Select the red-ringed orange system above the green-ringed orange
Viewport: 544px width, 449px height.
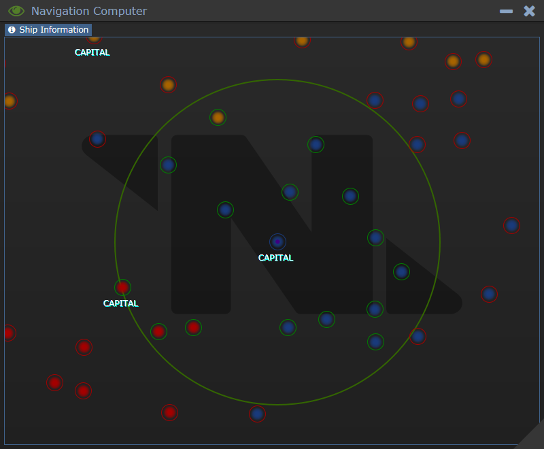coord(168,84)
